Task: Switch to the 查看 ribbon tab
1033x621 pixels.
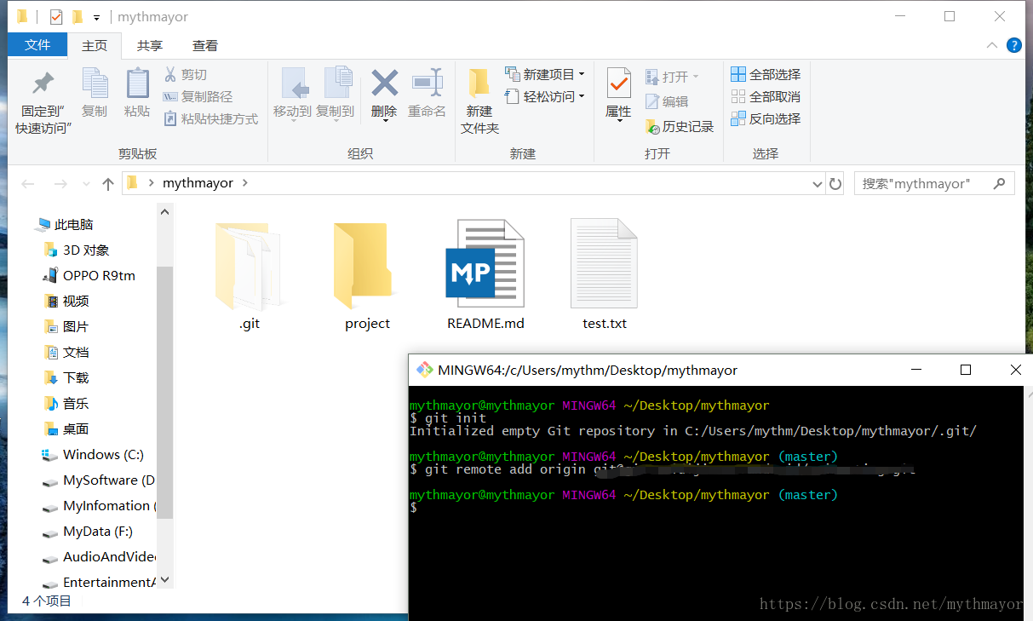Action: tap(204, 45)
